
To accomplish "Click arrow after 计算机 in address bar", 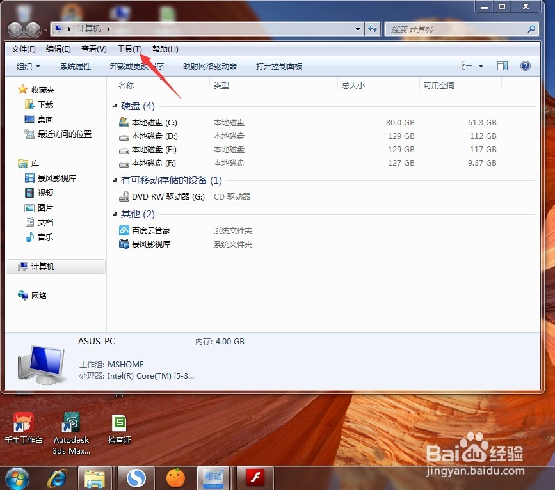I will (x=108, y=29).
